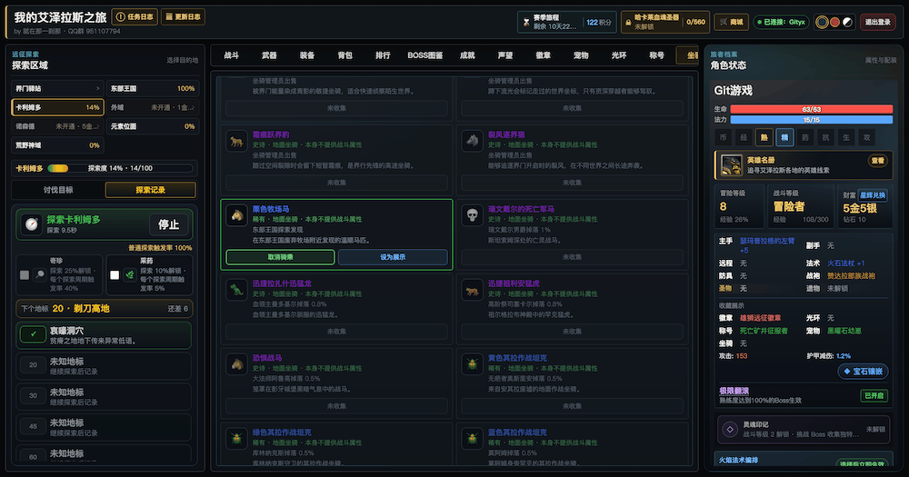The image size is (909, 477).
Task: Click the compass icon beside 探索卡利姆多
Action: click(32, 224)
